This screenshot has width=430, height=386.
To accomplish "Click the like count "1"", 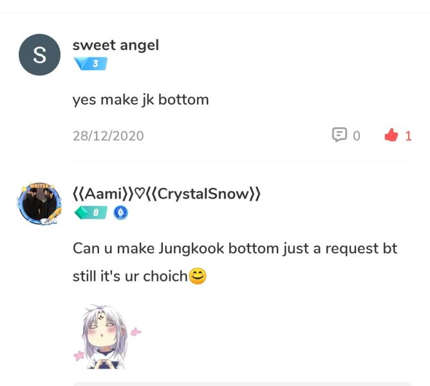I will 408,136.
